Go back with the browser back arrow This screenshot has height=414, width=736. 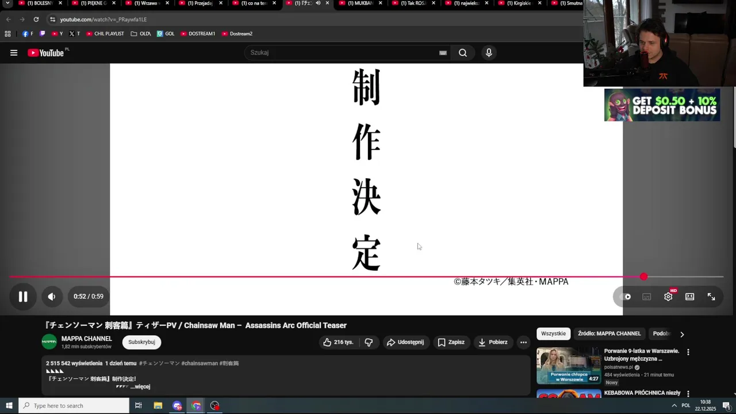point(8,20)
